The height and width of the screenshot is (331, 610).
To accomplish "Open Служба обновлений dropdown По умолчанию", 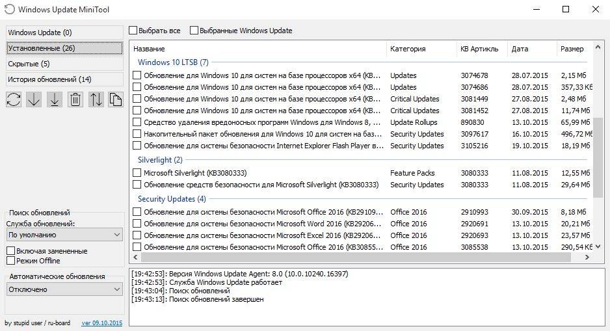I will click(64, 235).
